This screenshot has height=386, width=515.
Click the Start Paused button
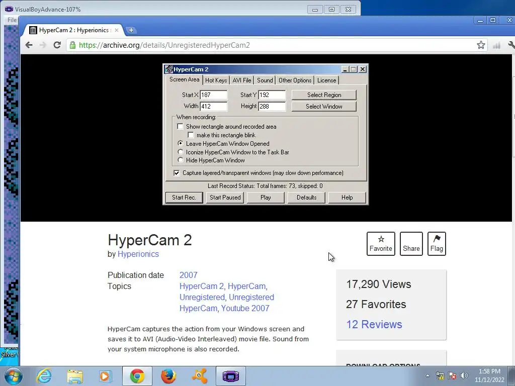pos(225,197)
